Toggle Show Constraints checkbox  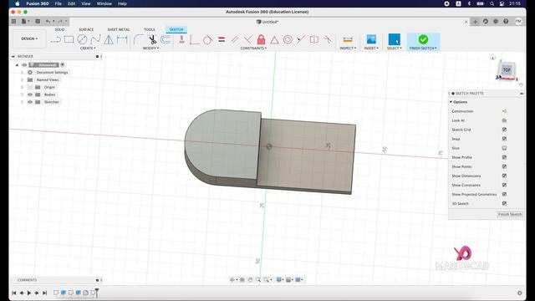point(504,185)
